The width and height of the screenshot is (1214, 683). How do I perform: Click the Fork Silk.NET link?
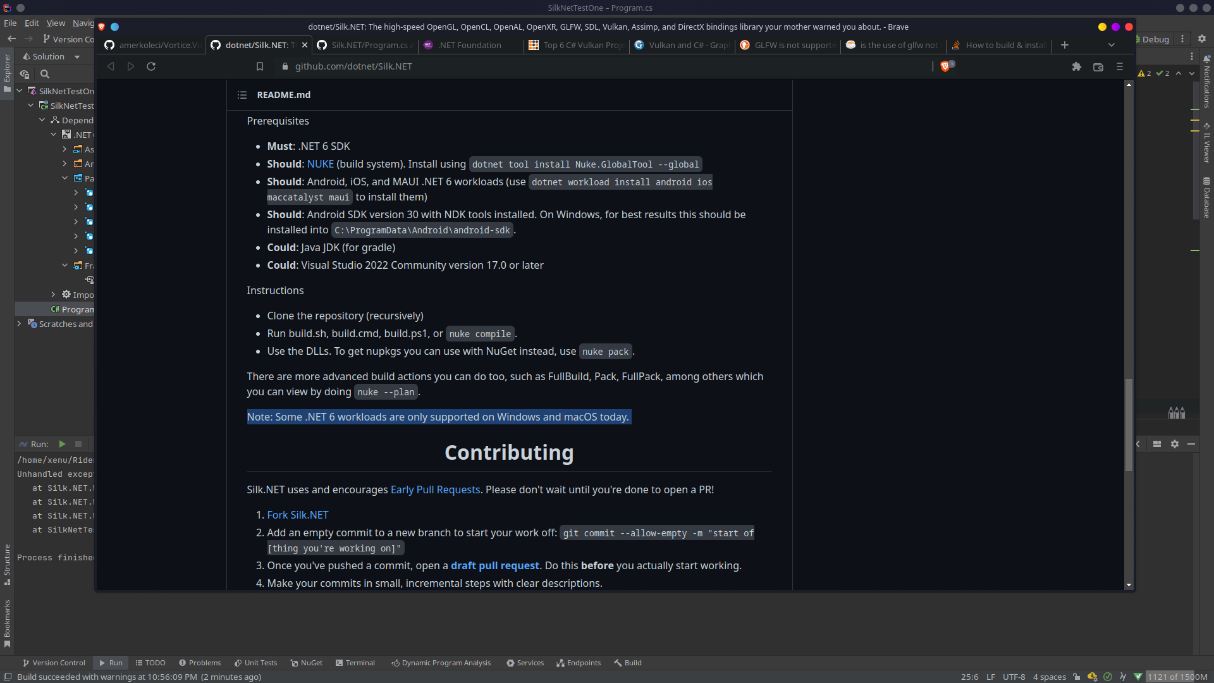(x=297, y=515)
